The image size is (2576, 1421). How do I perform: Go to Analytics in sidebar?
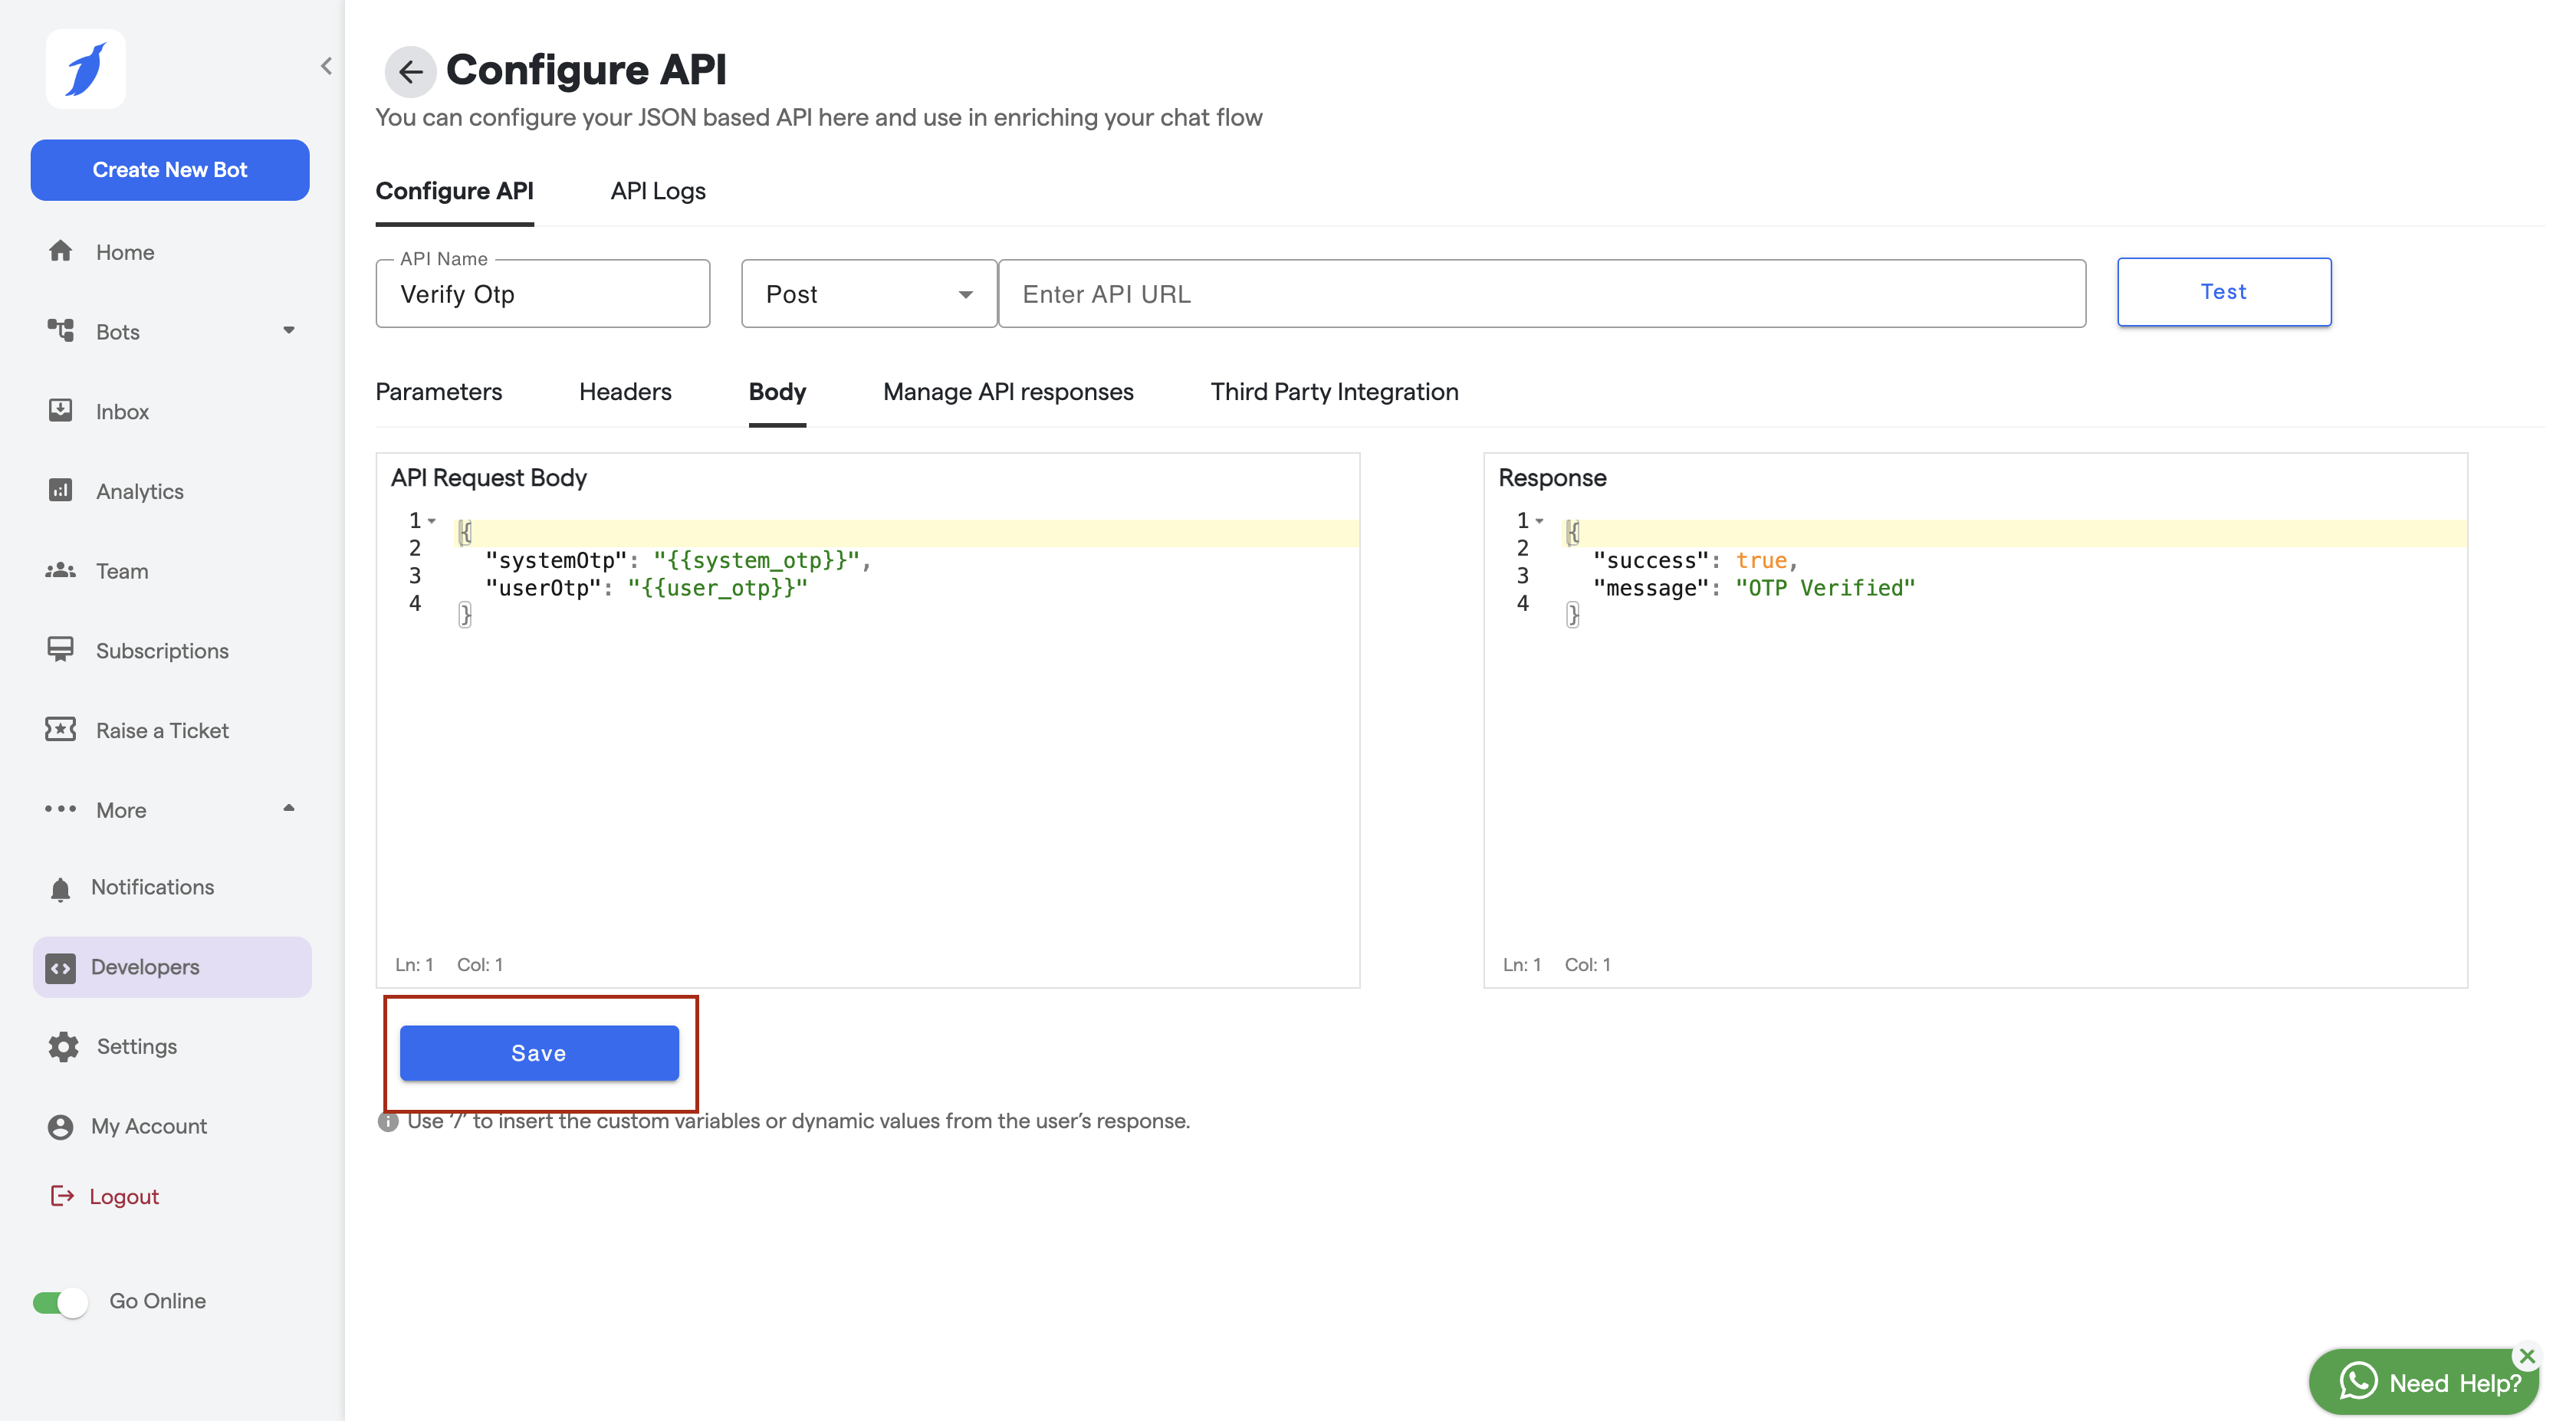[139, 491]
